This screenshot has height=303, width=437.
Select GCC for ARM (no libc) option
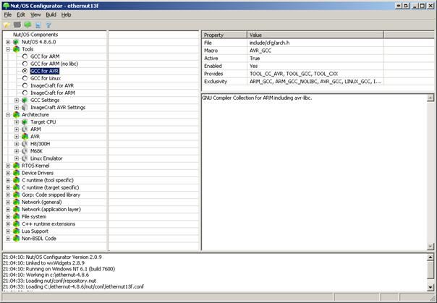click(25, 64)
